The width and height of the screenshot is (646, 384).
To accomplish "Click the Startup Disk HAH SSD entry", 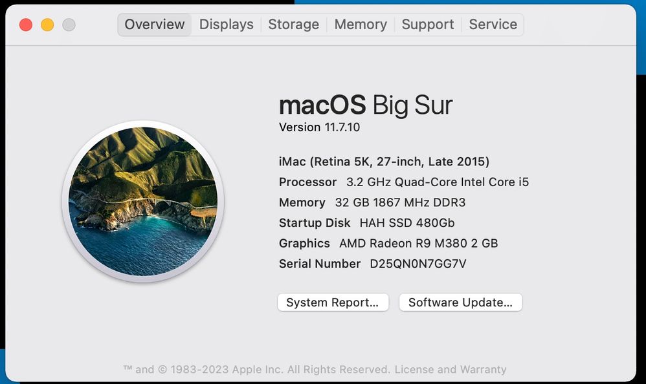I will click(366, 223).
